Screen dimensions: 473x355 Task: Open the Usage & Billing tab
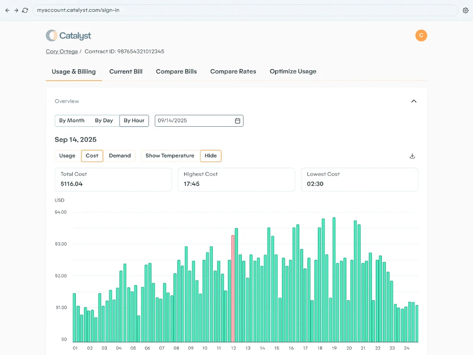pos(74,71)
